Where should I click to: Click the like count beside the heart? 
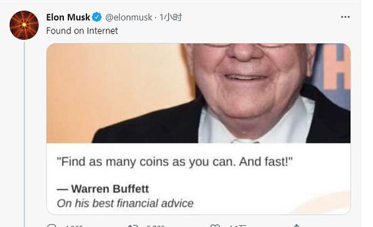click(x=238, y=226)
